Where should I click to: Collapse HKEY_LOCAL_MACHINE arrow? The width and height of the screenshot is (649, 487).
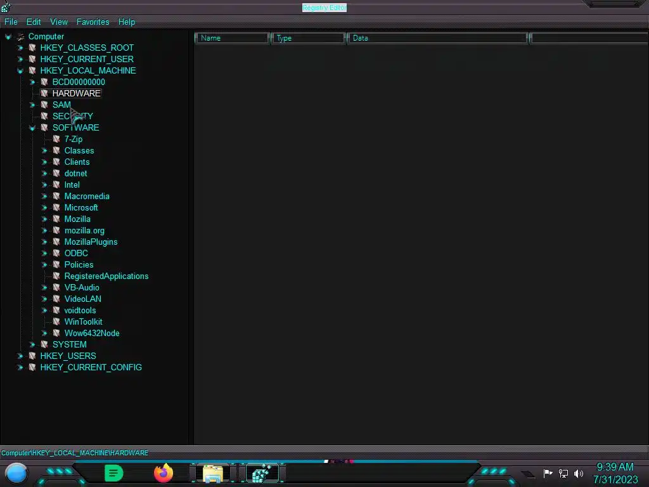[x=20, y=71]
